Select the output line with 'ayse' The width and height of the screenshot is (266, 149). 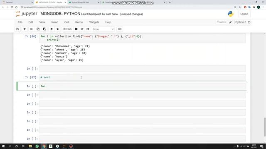62,60
